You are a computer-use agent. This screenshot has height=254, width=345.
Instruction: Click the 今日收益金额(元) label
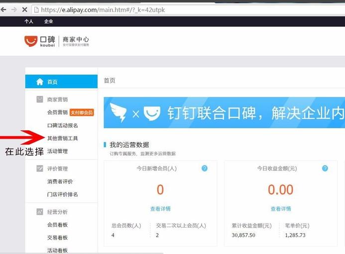[277, 169]
